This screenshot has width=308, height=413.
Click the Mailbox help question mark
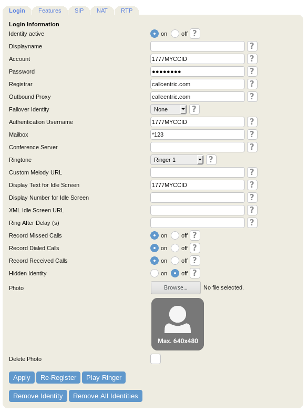pyautogui.click(x=252, y=135)
